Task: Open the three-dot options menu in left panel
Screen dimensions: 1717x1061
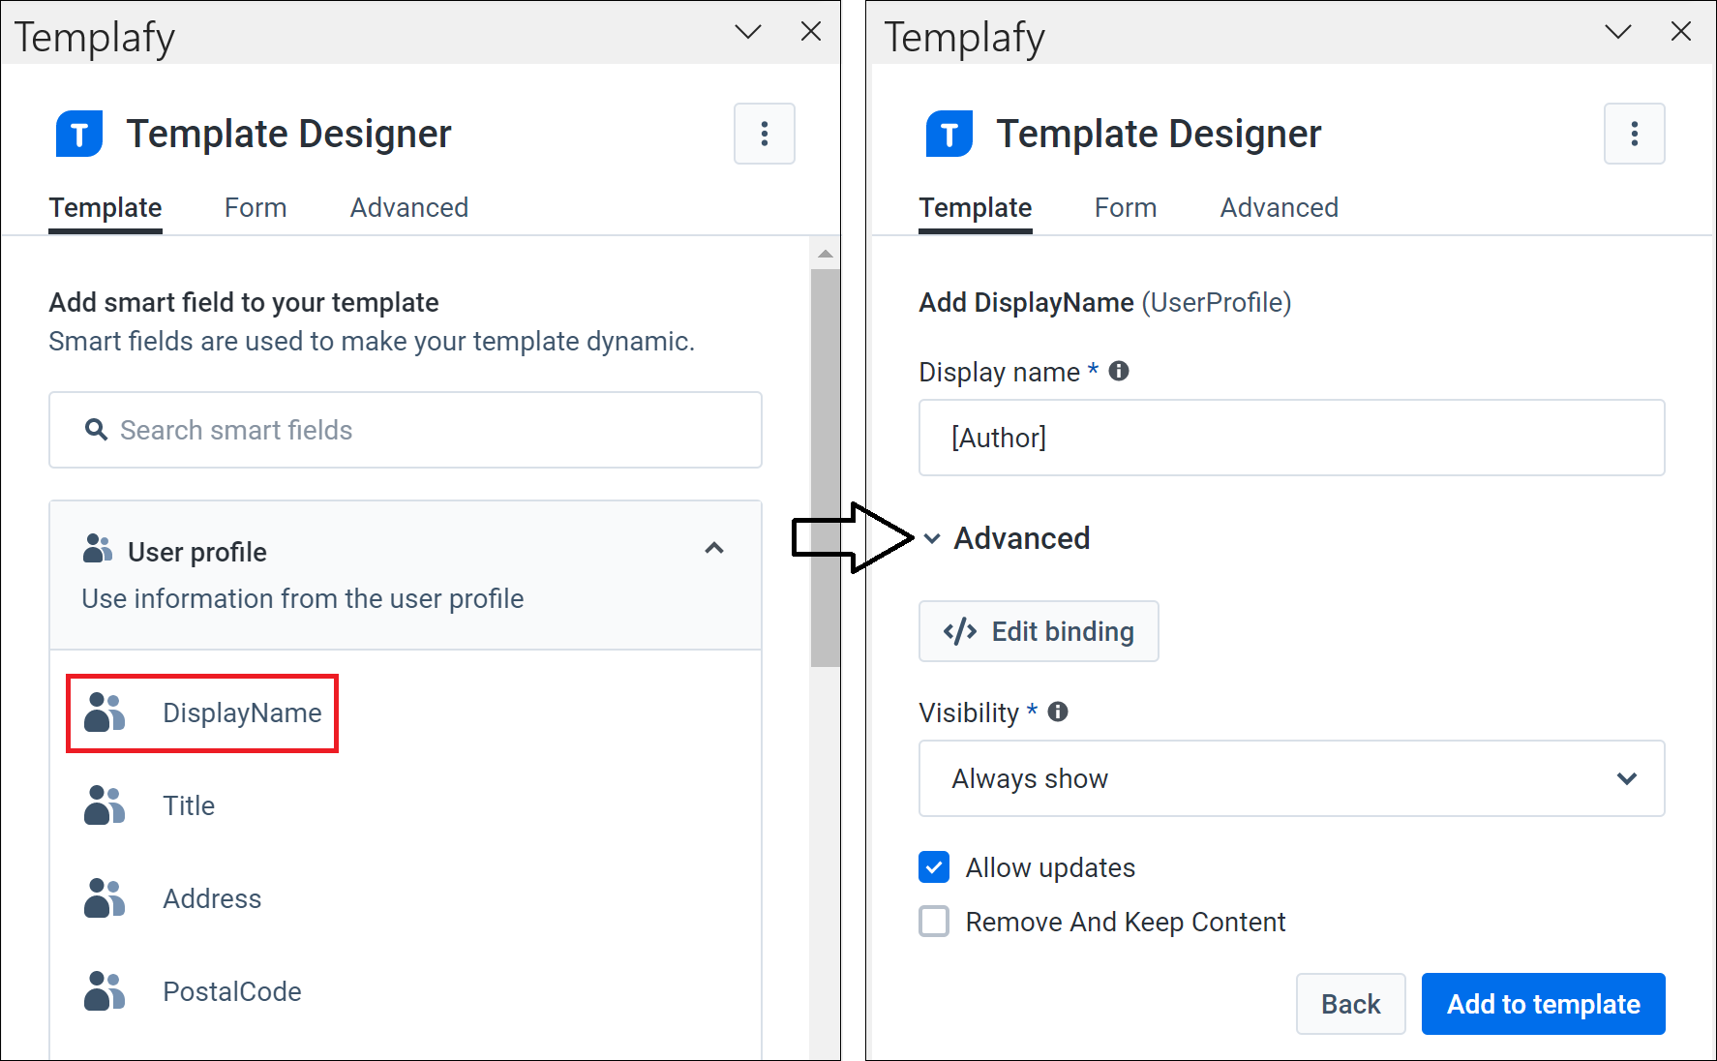Action: coord(764,134)
